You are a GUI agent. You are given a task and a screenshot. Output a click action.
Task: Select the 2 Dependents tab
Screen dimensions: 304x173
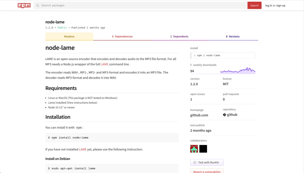tap(179, 36)
